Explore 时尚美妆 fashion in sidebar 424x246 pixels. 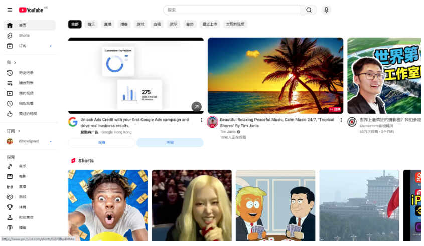coord(30,217)
